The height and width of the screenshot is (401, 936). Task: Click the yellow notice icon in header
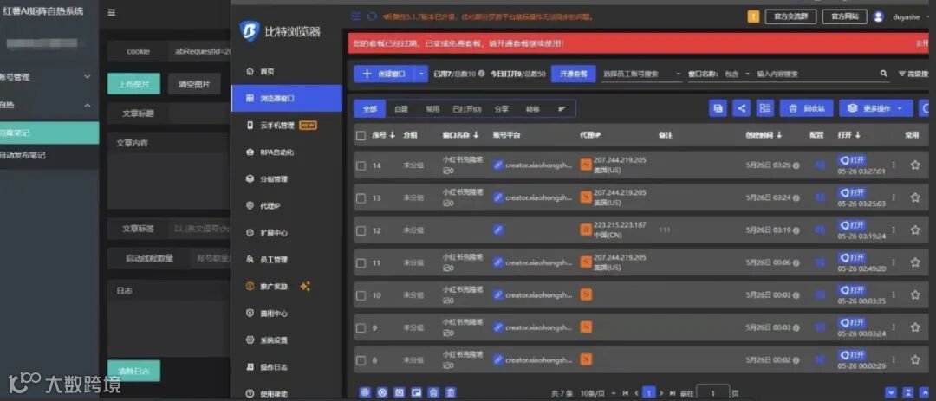tap(753, 16)
